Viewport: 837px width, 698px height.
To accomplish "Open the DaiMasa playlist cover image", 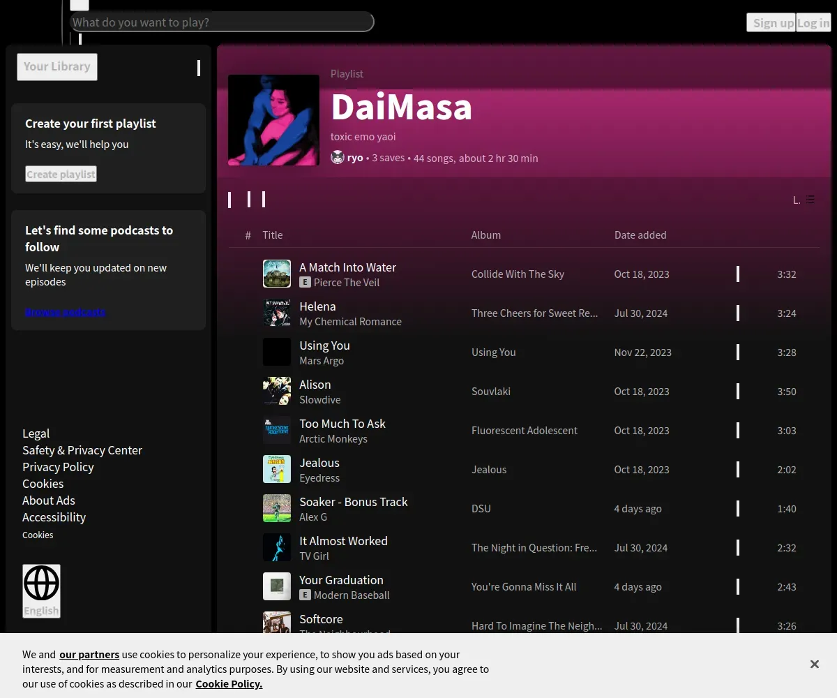I will tap(273, 120).
